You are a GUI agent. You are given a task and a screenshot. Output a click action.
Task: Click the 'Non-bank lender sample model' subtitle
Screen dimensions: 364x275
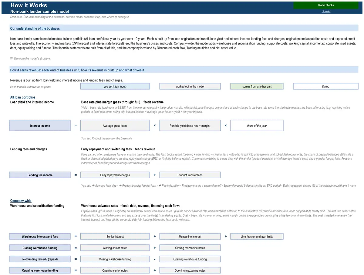tap(39, 11)
